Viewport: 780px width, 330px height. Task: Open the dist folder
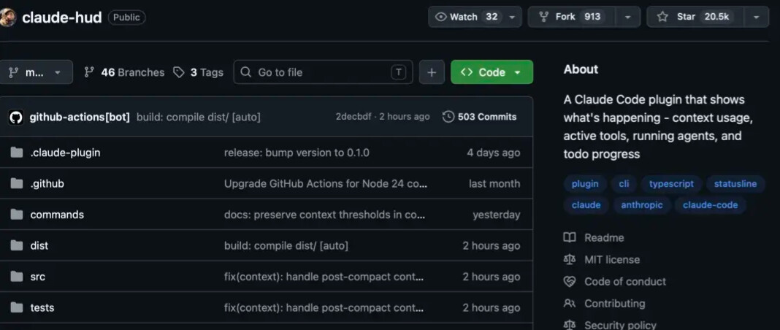39,245
